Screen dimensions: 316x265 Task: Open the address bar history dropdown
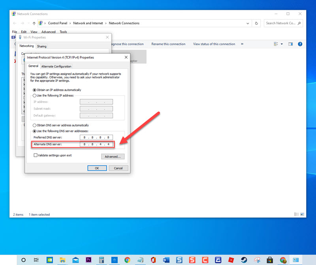[x=248, y=23]
